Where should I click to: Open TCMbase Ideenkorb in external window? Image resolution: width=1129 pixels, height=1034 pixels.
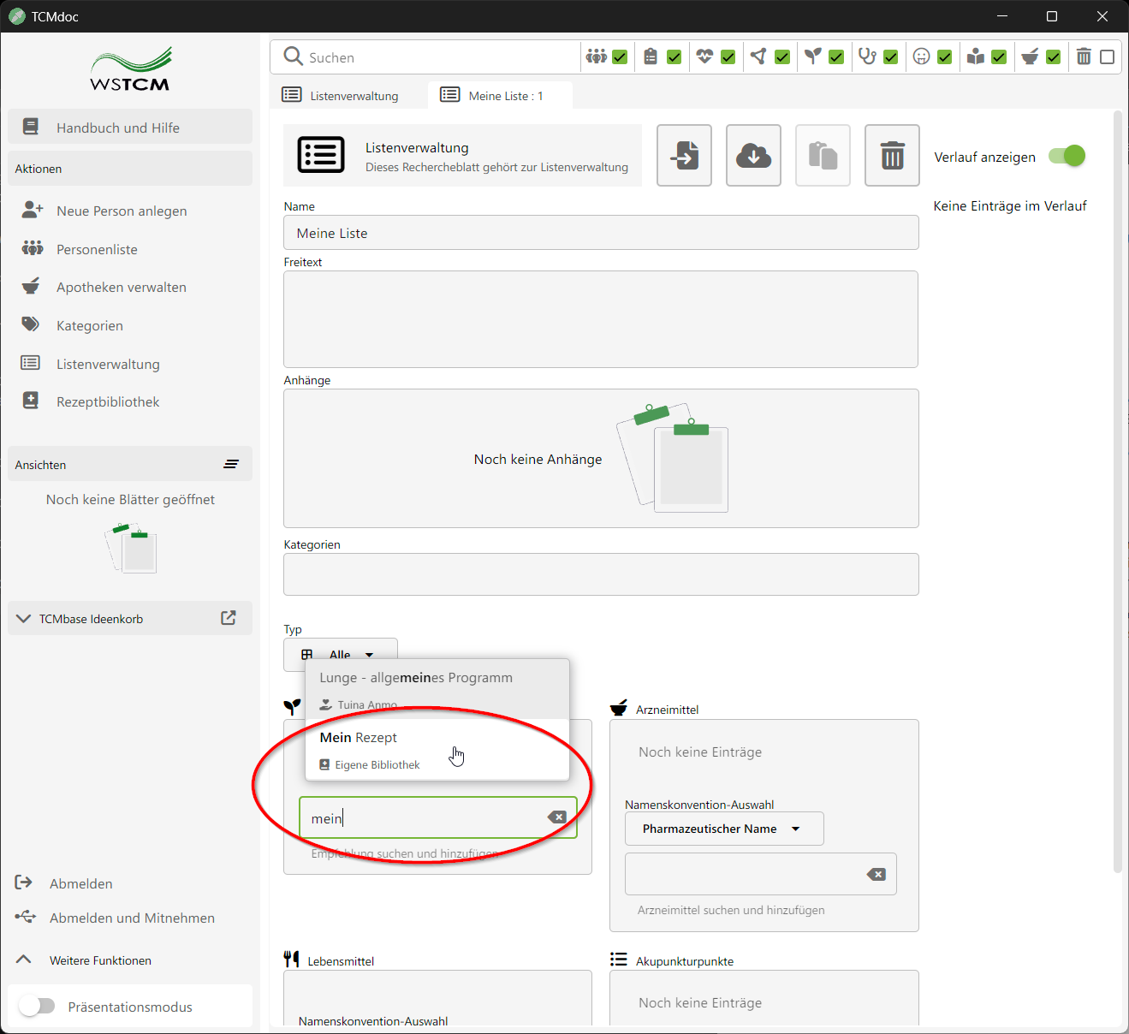pos(228,617)
